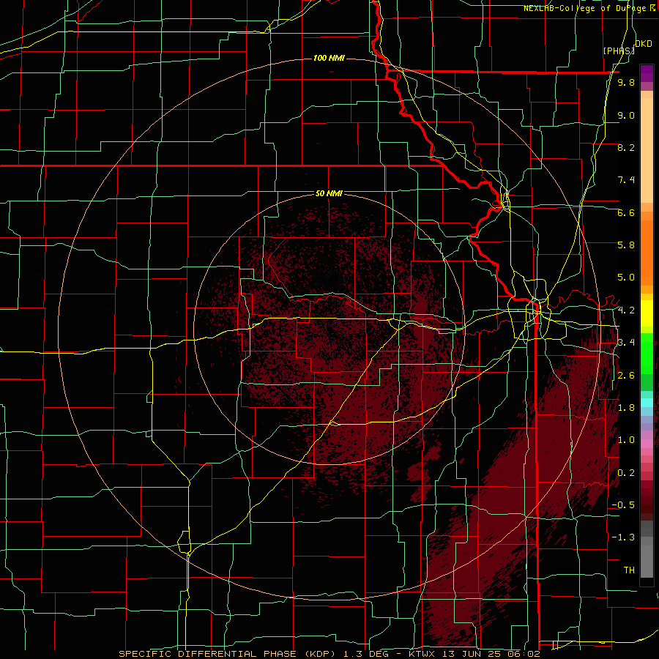
Task: Select the orange segment of the color bar
Action: (x=647, y=253)
